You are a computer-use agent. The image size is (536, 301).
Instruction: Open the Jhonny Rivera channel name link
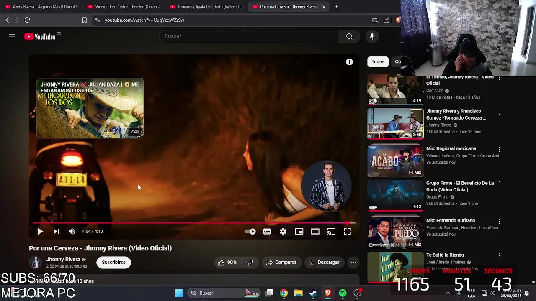click(63, 259)
